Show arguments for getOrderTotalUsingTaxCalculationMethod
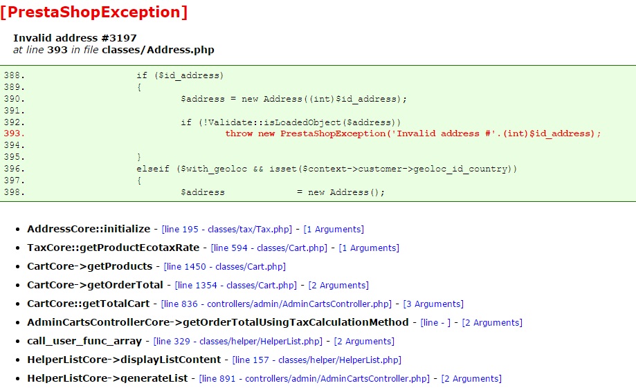 pyautogui.click(x=492, y=323)
